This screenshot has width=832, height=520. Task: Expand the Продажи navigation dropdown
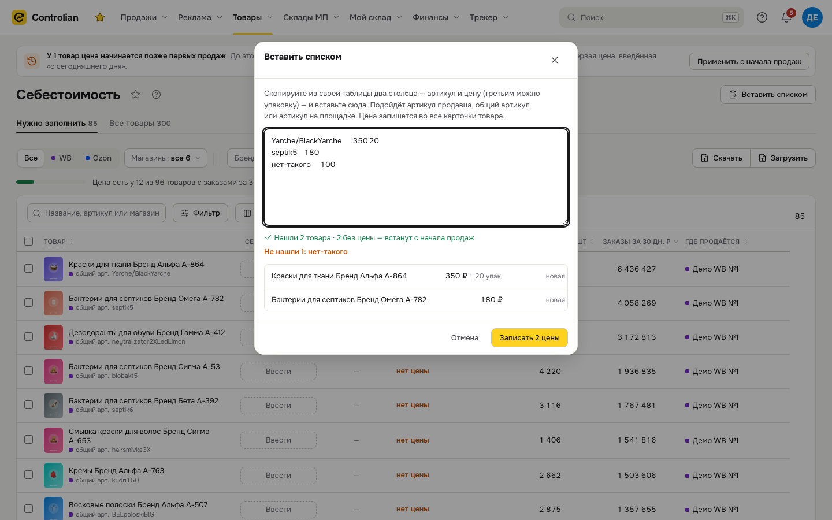click(143, 17)
